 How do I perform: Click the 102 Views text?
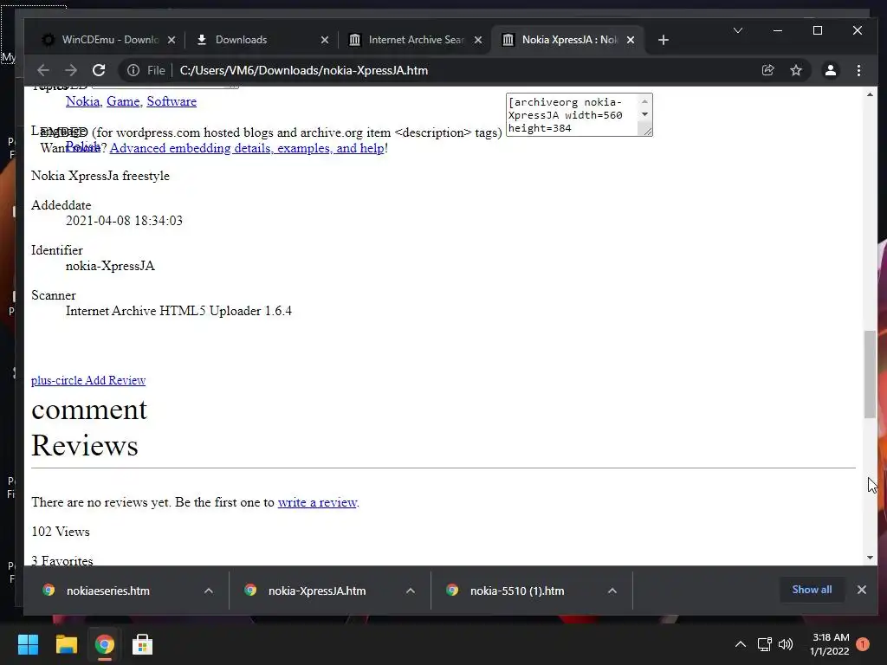[61, 532]
